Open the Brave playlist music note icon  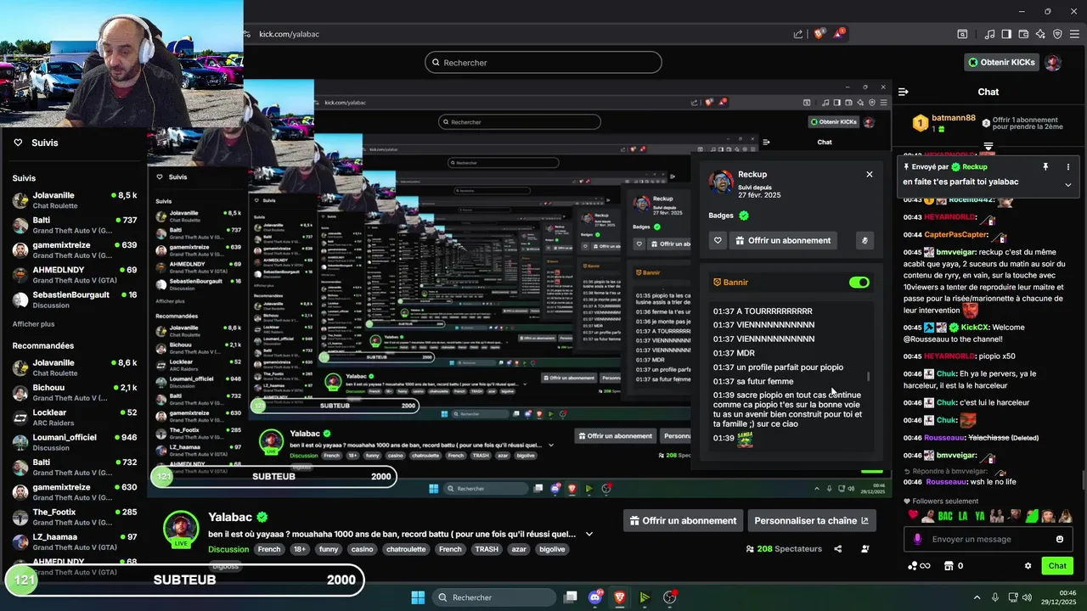pyautogui.click(x=989, y=34)
